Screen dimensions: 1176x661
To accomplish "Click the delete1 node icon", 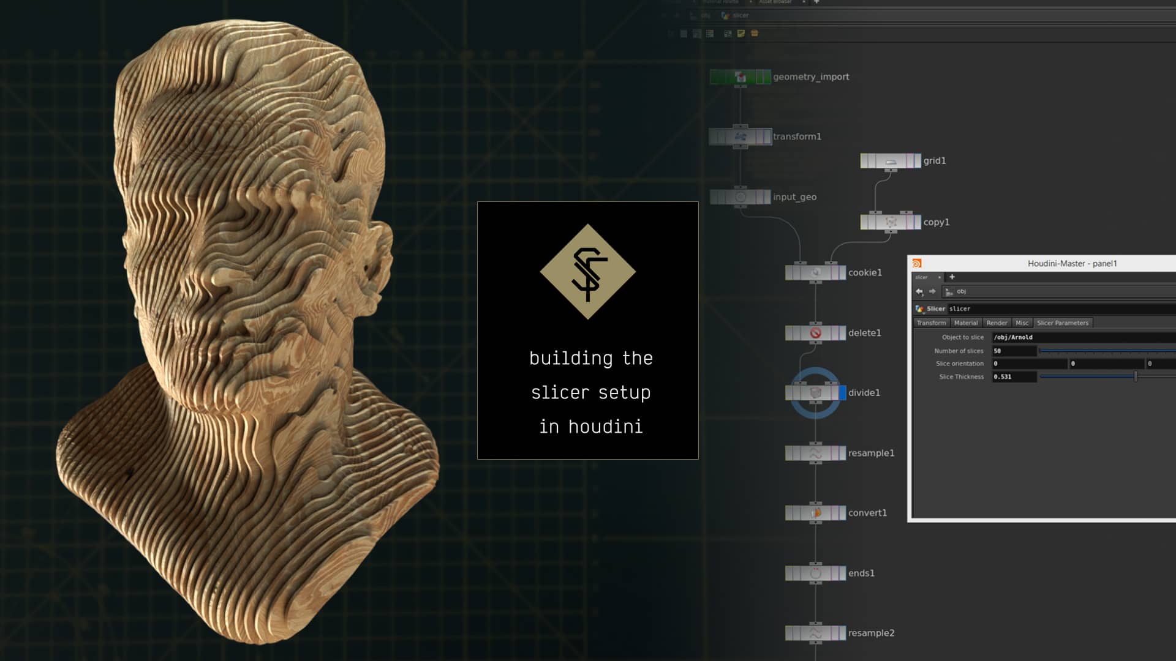I will coord(815,333).
